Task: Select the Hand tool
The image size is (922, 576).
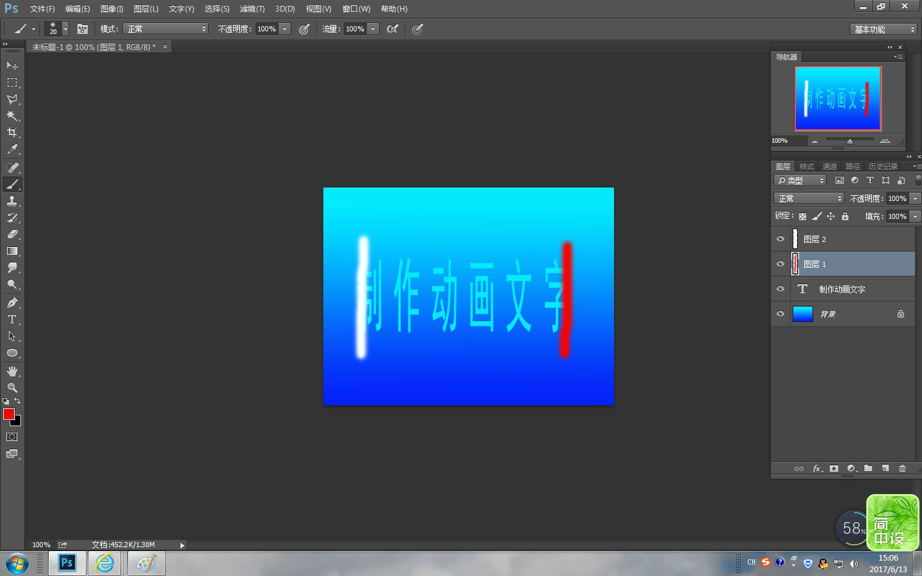Action: point(12,371)
